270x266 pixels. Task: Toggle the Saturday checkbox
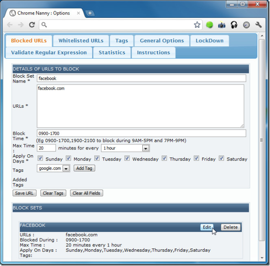click(x=222, y=158)
